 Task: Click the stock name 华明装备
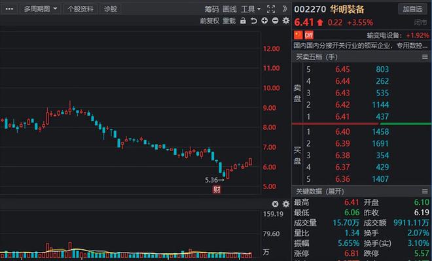click(347, 9)
